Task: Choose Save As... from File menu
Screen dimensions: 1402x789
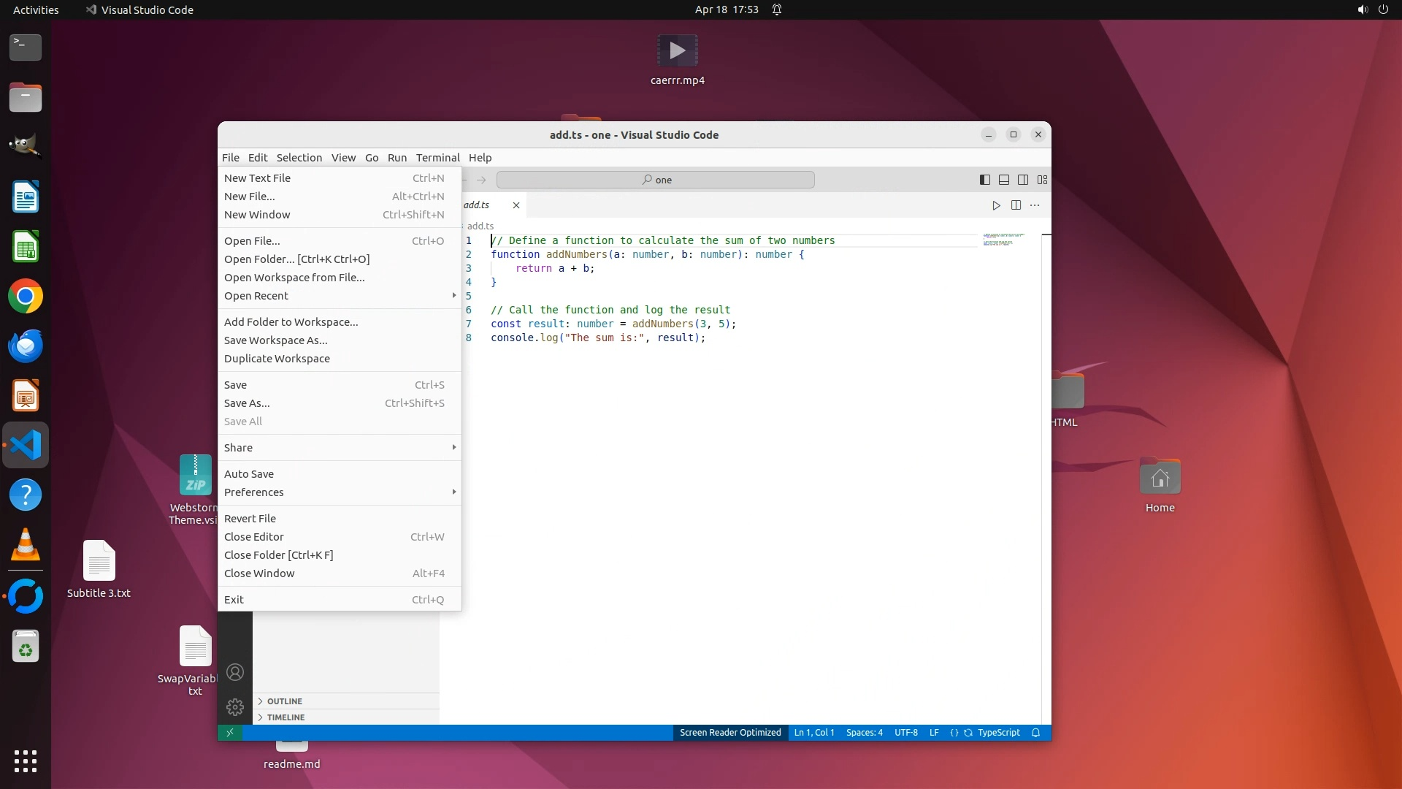Action: coord(247,403)
